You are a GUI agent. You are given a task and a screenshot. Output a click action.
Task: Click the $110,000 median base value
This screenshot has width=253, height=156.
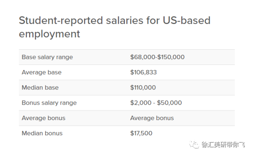coord(143,87)
